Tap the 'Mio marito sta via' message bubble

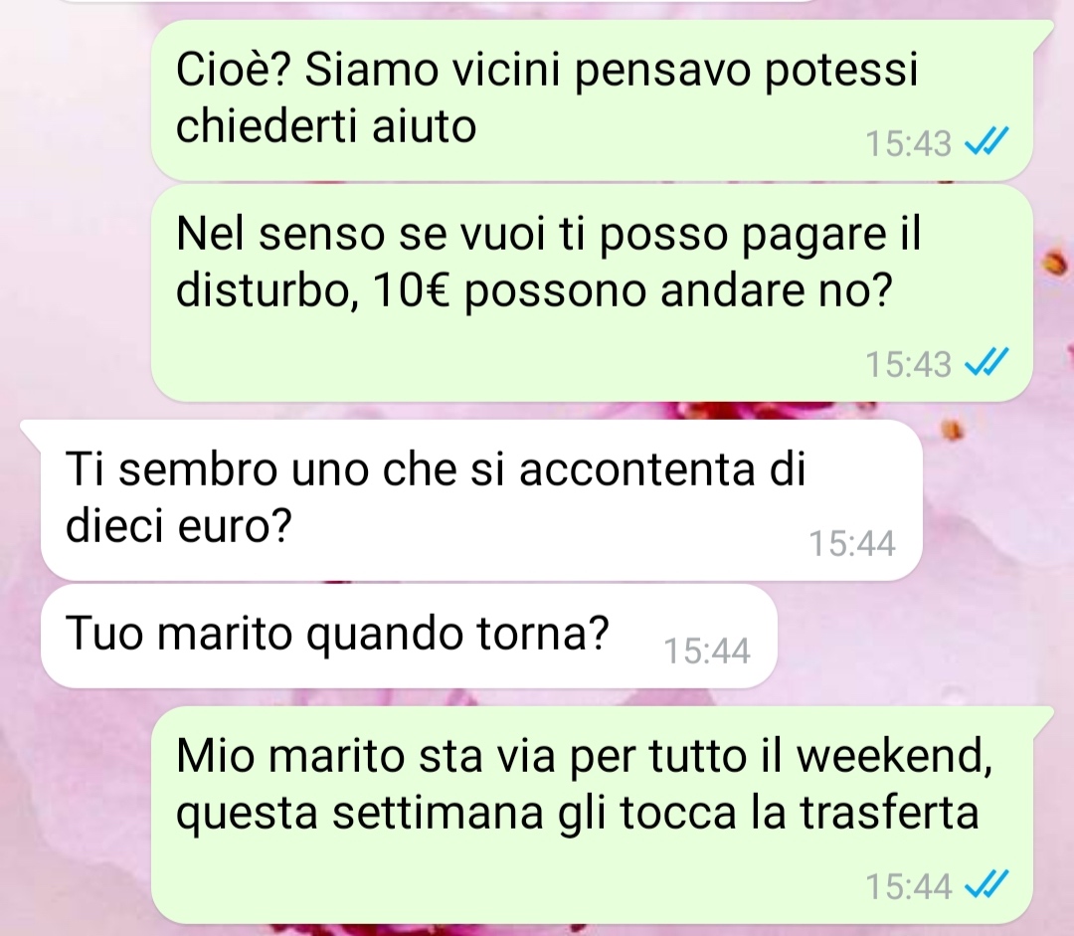(593, 815)
